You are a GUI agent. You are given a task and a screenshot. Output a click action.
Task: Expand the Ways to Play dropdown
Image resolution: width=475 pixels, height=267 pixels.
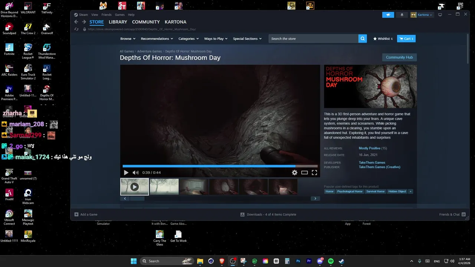coord(216,39)
